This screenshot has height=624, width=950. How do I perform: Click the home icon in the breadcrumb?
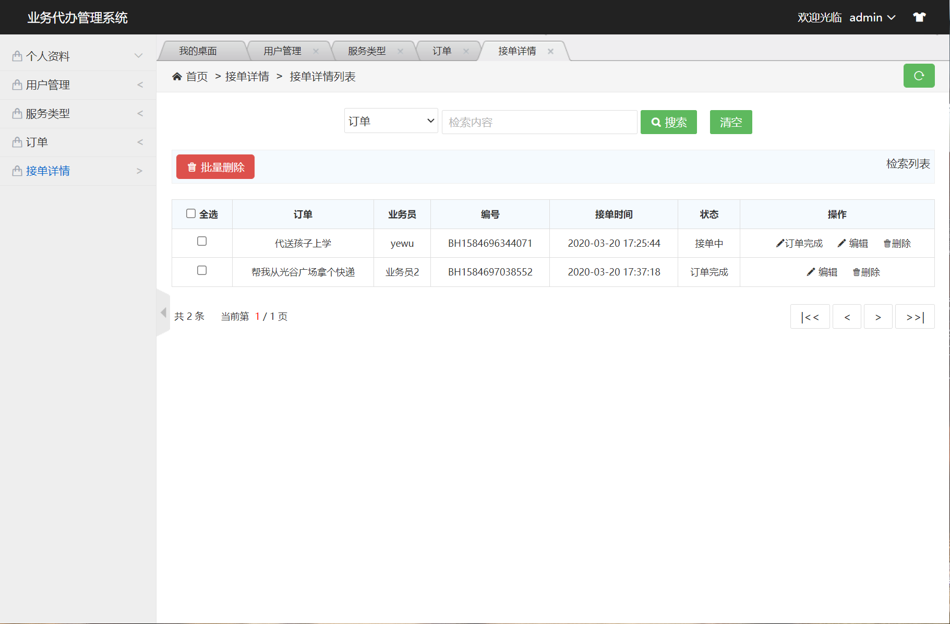click(x=177, y=76)
